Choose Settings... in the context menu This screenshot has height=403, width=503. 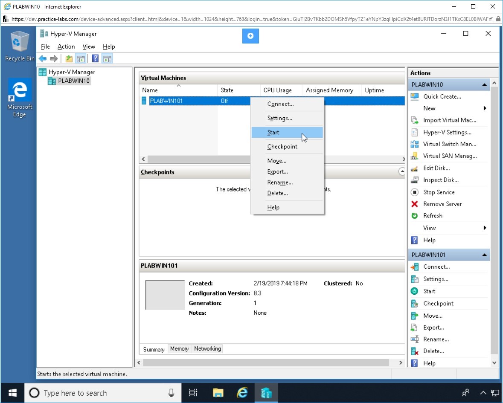click(287, 118)
